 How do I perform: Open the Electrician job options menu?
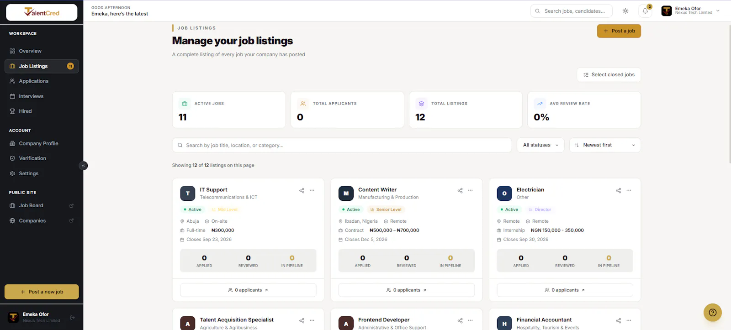(629, 190)
